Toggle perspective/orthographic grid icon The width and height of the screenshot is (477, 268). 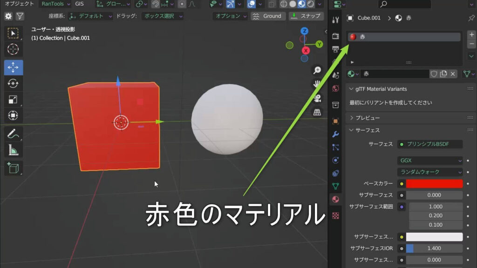pos(317,112)
